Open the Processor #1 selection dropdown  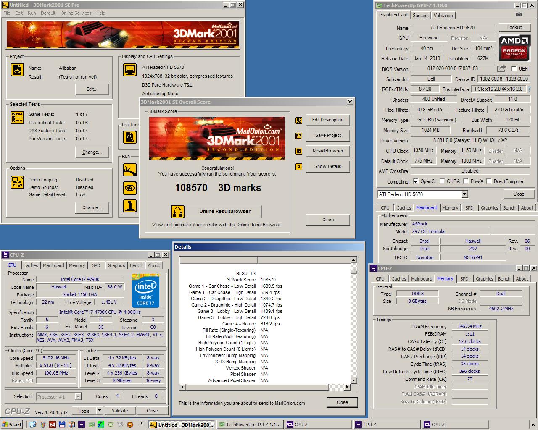click(x=78, y=397)
